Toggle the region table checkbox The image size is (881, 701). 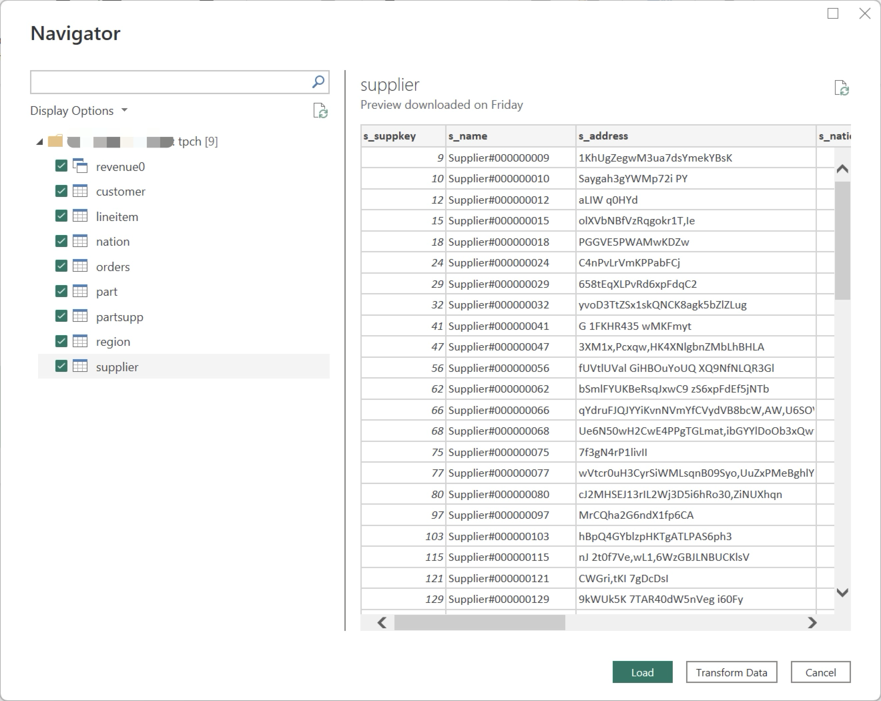click(61, 341)
